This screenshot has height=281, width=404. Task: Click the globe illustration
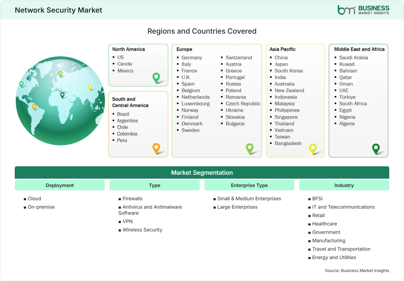60,101
